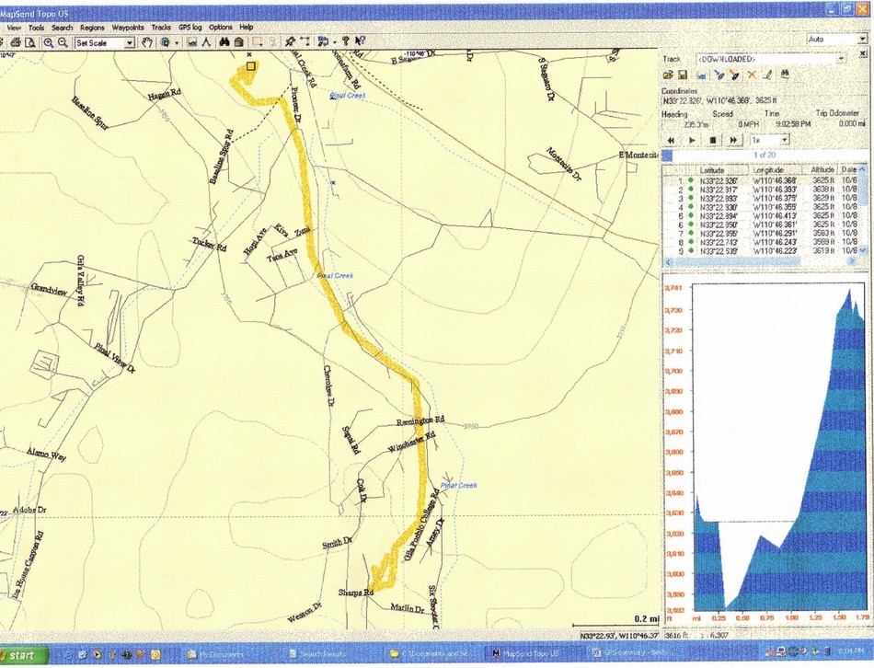This screenshot has width=874, height=668.
Task: Click the blue profile chart toolbar icon
Action: (192, 42)
